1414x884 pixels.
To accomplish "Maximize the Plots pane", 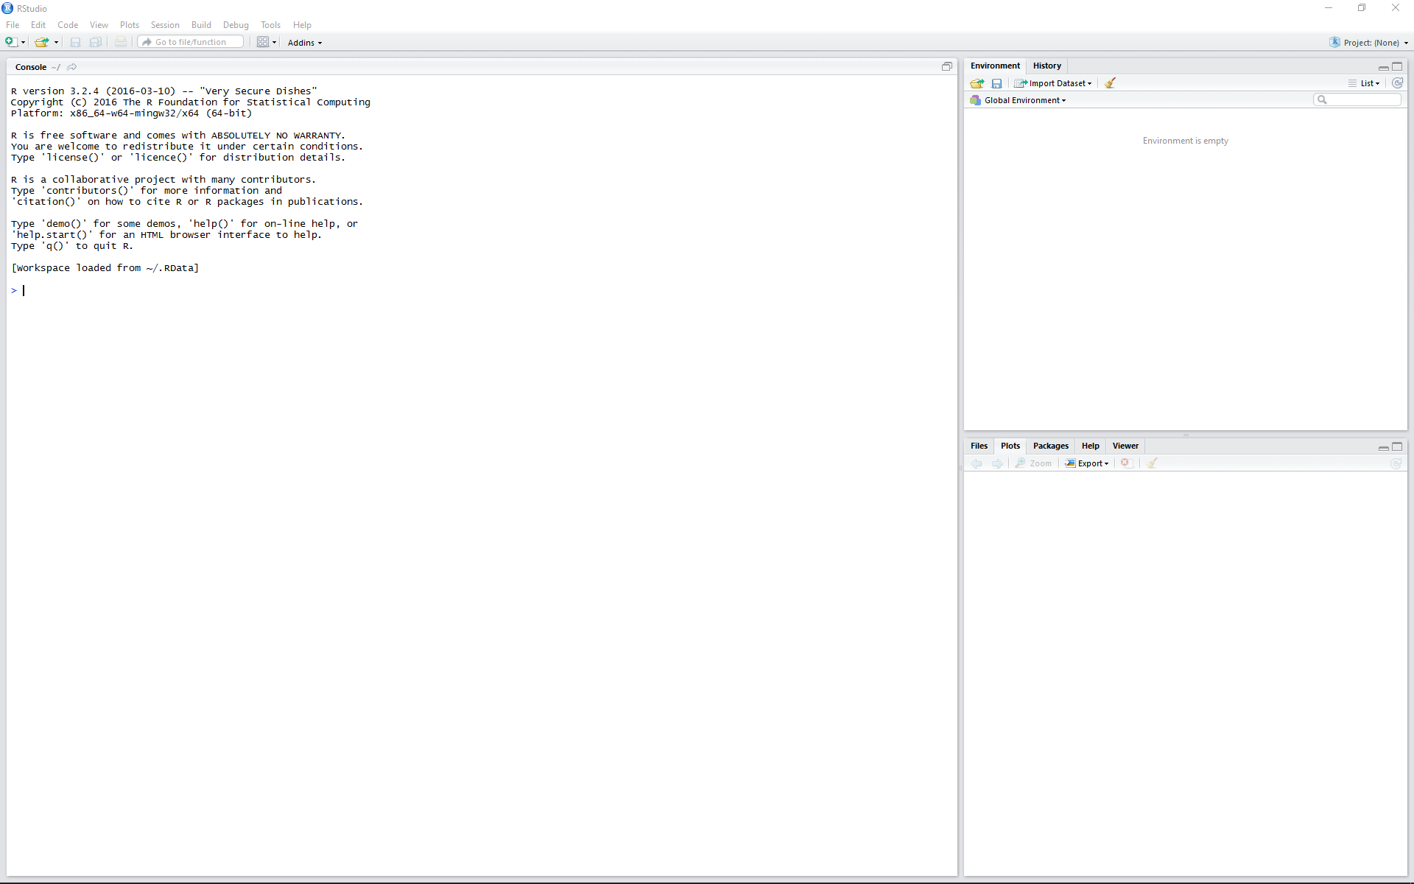I will (x=1397, y=446).
